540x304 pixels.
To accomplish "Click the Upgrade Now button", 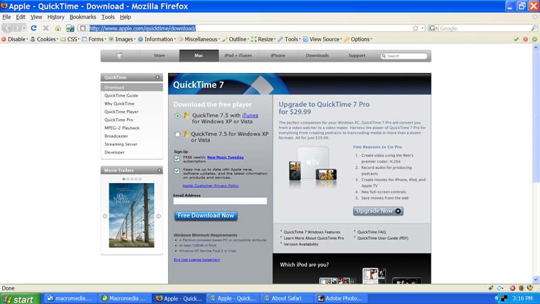I will (x=378, y=211).
